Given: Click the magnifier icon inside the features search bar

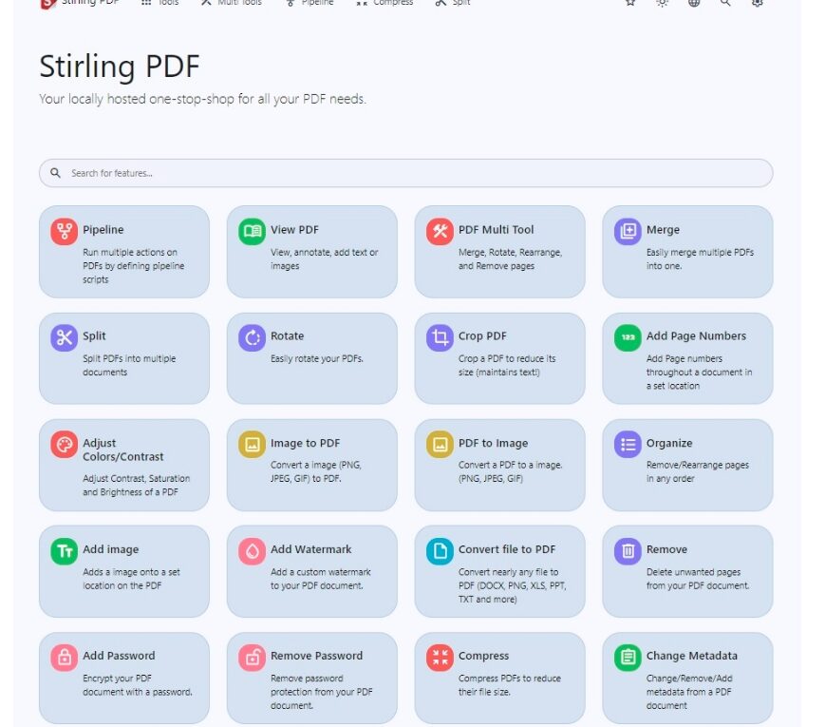Looking at the screenshot, I should tap(55, 173).
